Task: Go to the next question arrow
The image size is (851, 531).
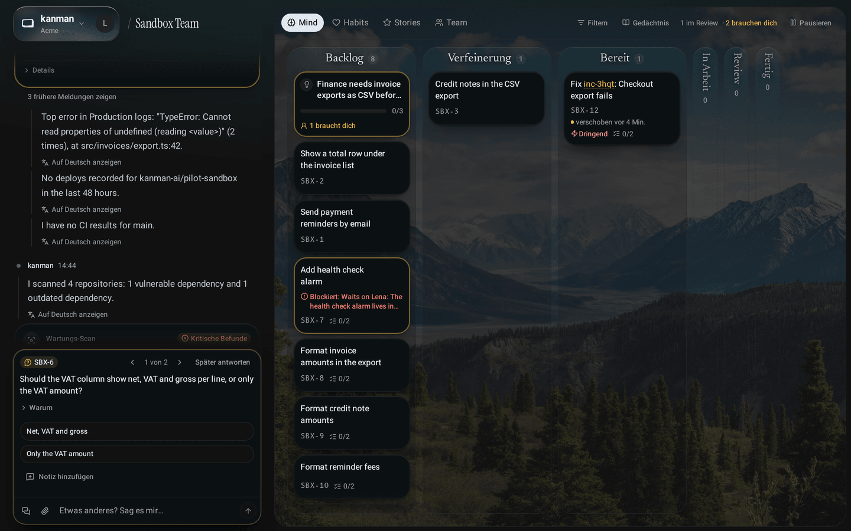Action: (180, 362)
